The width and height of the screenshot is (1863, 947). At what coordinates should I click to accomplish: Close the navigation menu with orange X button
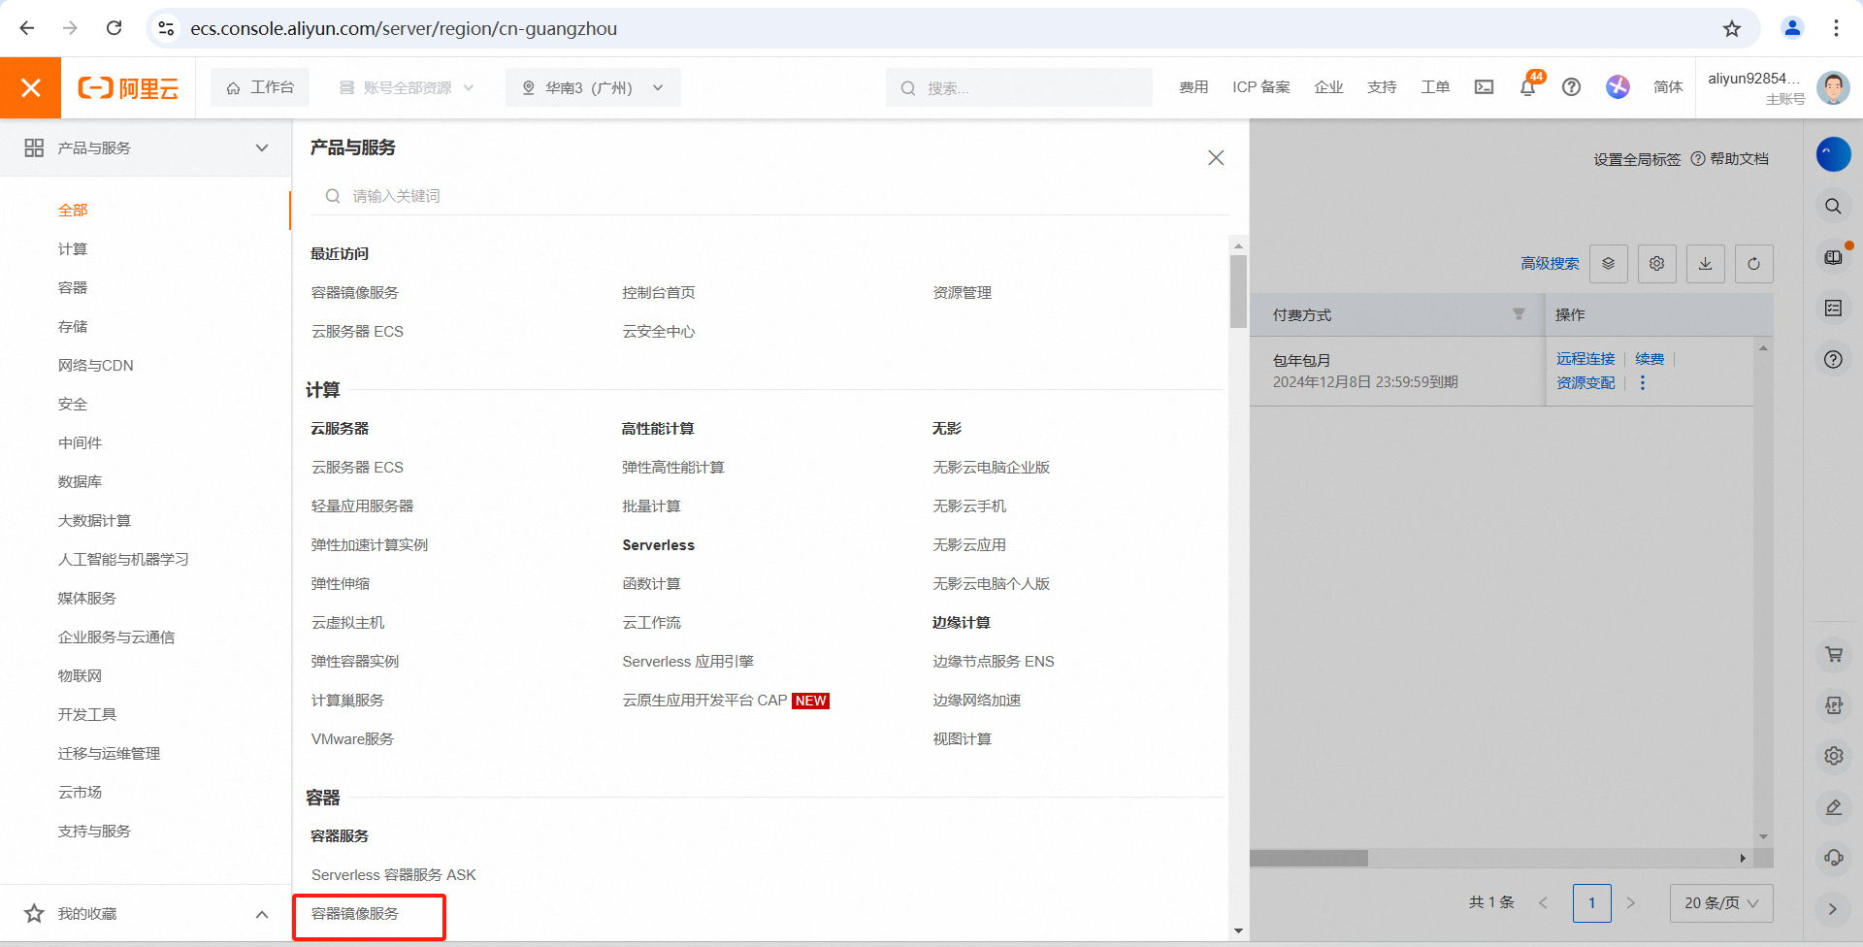(x=30, y=88)
